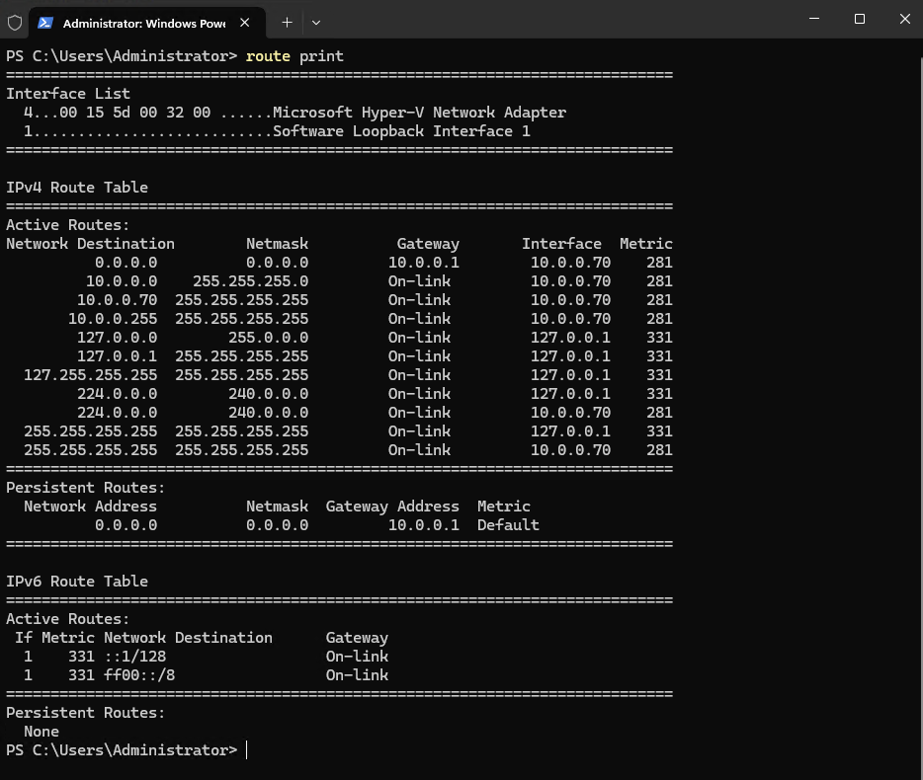
Task: Click the 'Interface' column header
Action: (x=561, y=244)
